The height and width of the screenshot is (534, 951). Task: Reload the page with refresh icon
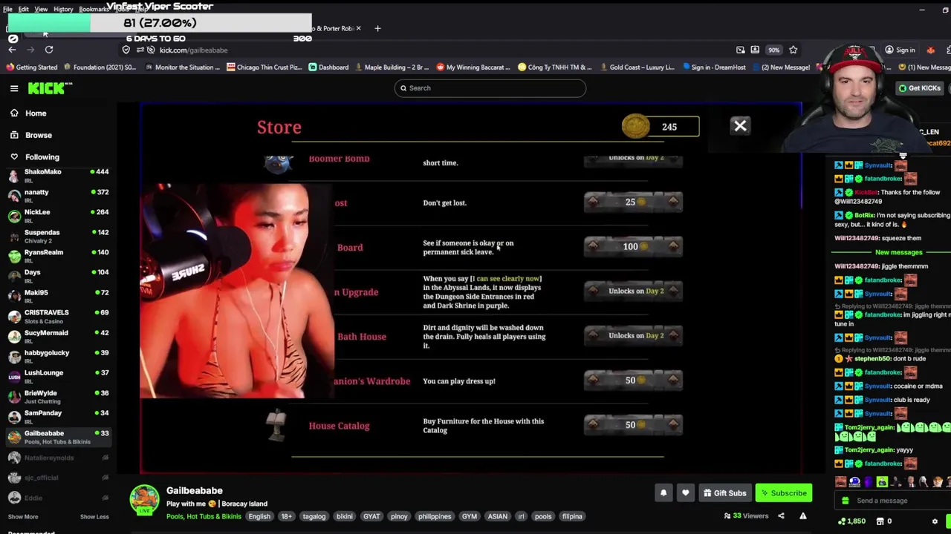[49, 50]
